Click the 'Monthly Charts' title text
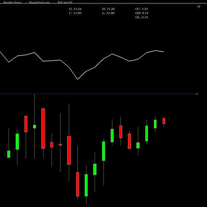This screenshot has width=207, height=207. tap(12, 2)
